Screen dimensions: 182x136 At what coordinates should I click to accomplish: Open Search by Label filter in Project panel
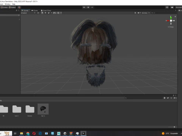point(168,98)
